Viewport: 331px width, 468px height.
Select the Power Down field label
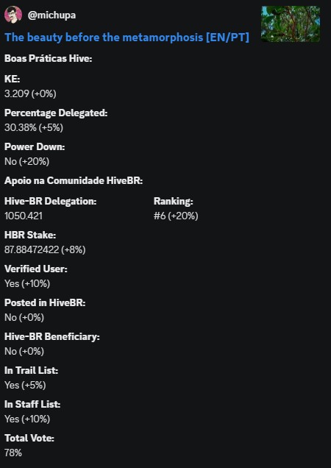click(x=35, y=147)
